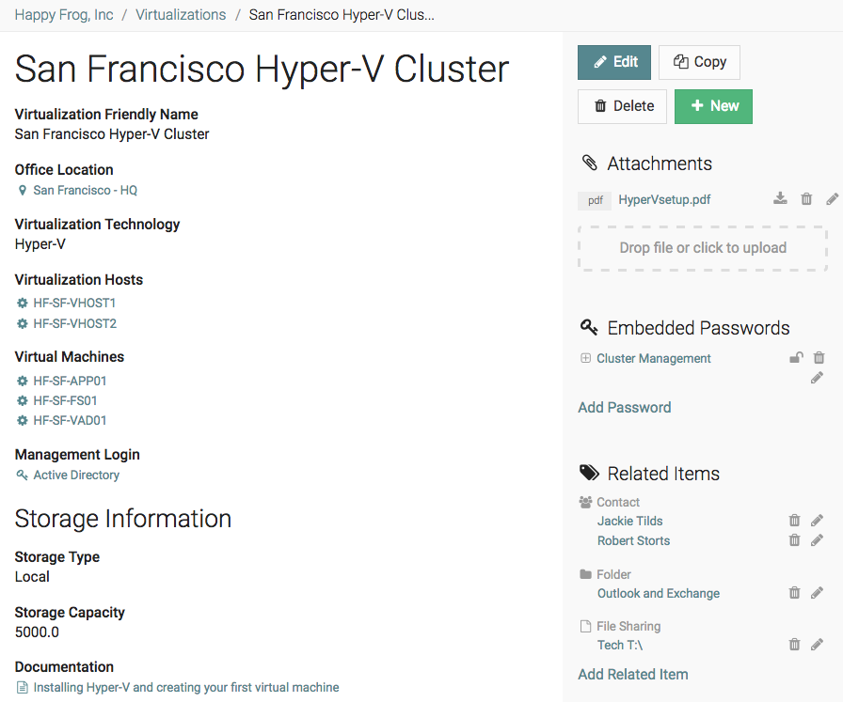Click the unlock icon for Cluster Management
The image size is (843, 702).
(x=796, y=358)
